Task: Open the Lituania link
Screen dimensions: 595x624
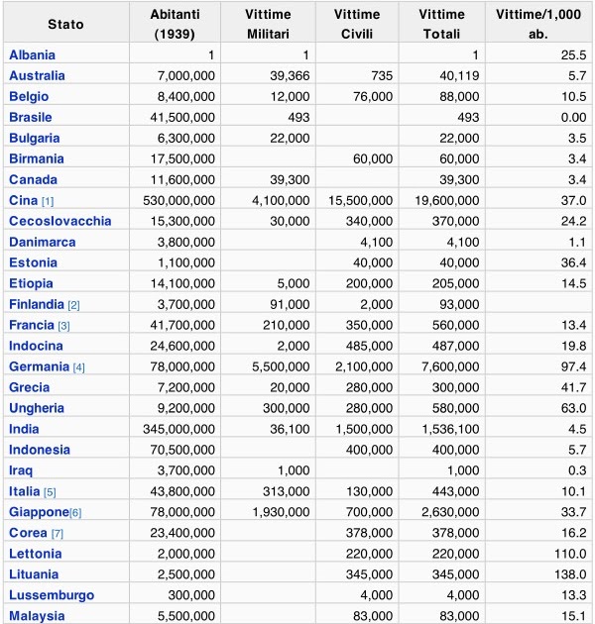Action: [x=34, y=574]
